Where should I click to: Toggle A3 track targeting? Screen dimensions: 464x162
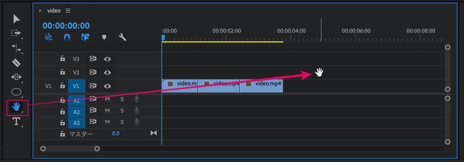(x=77, y=123)
